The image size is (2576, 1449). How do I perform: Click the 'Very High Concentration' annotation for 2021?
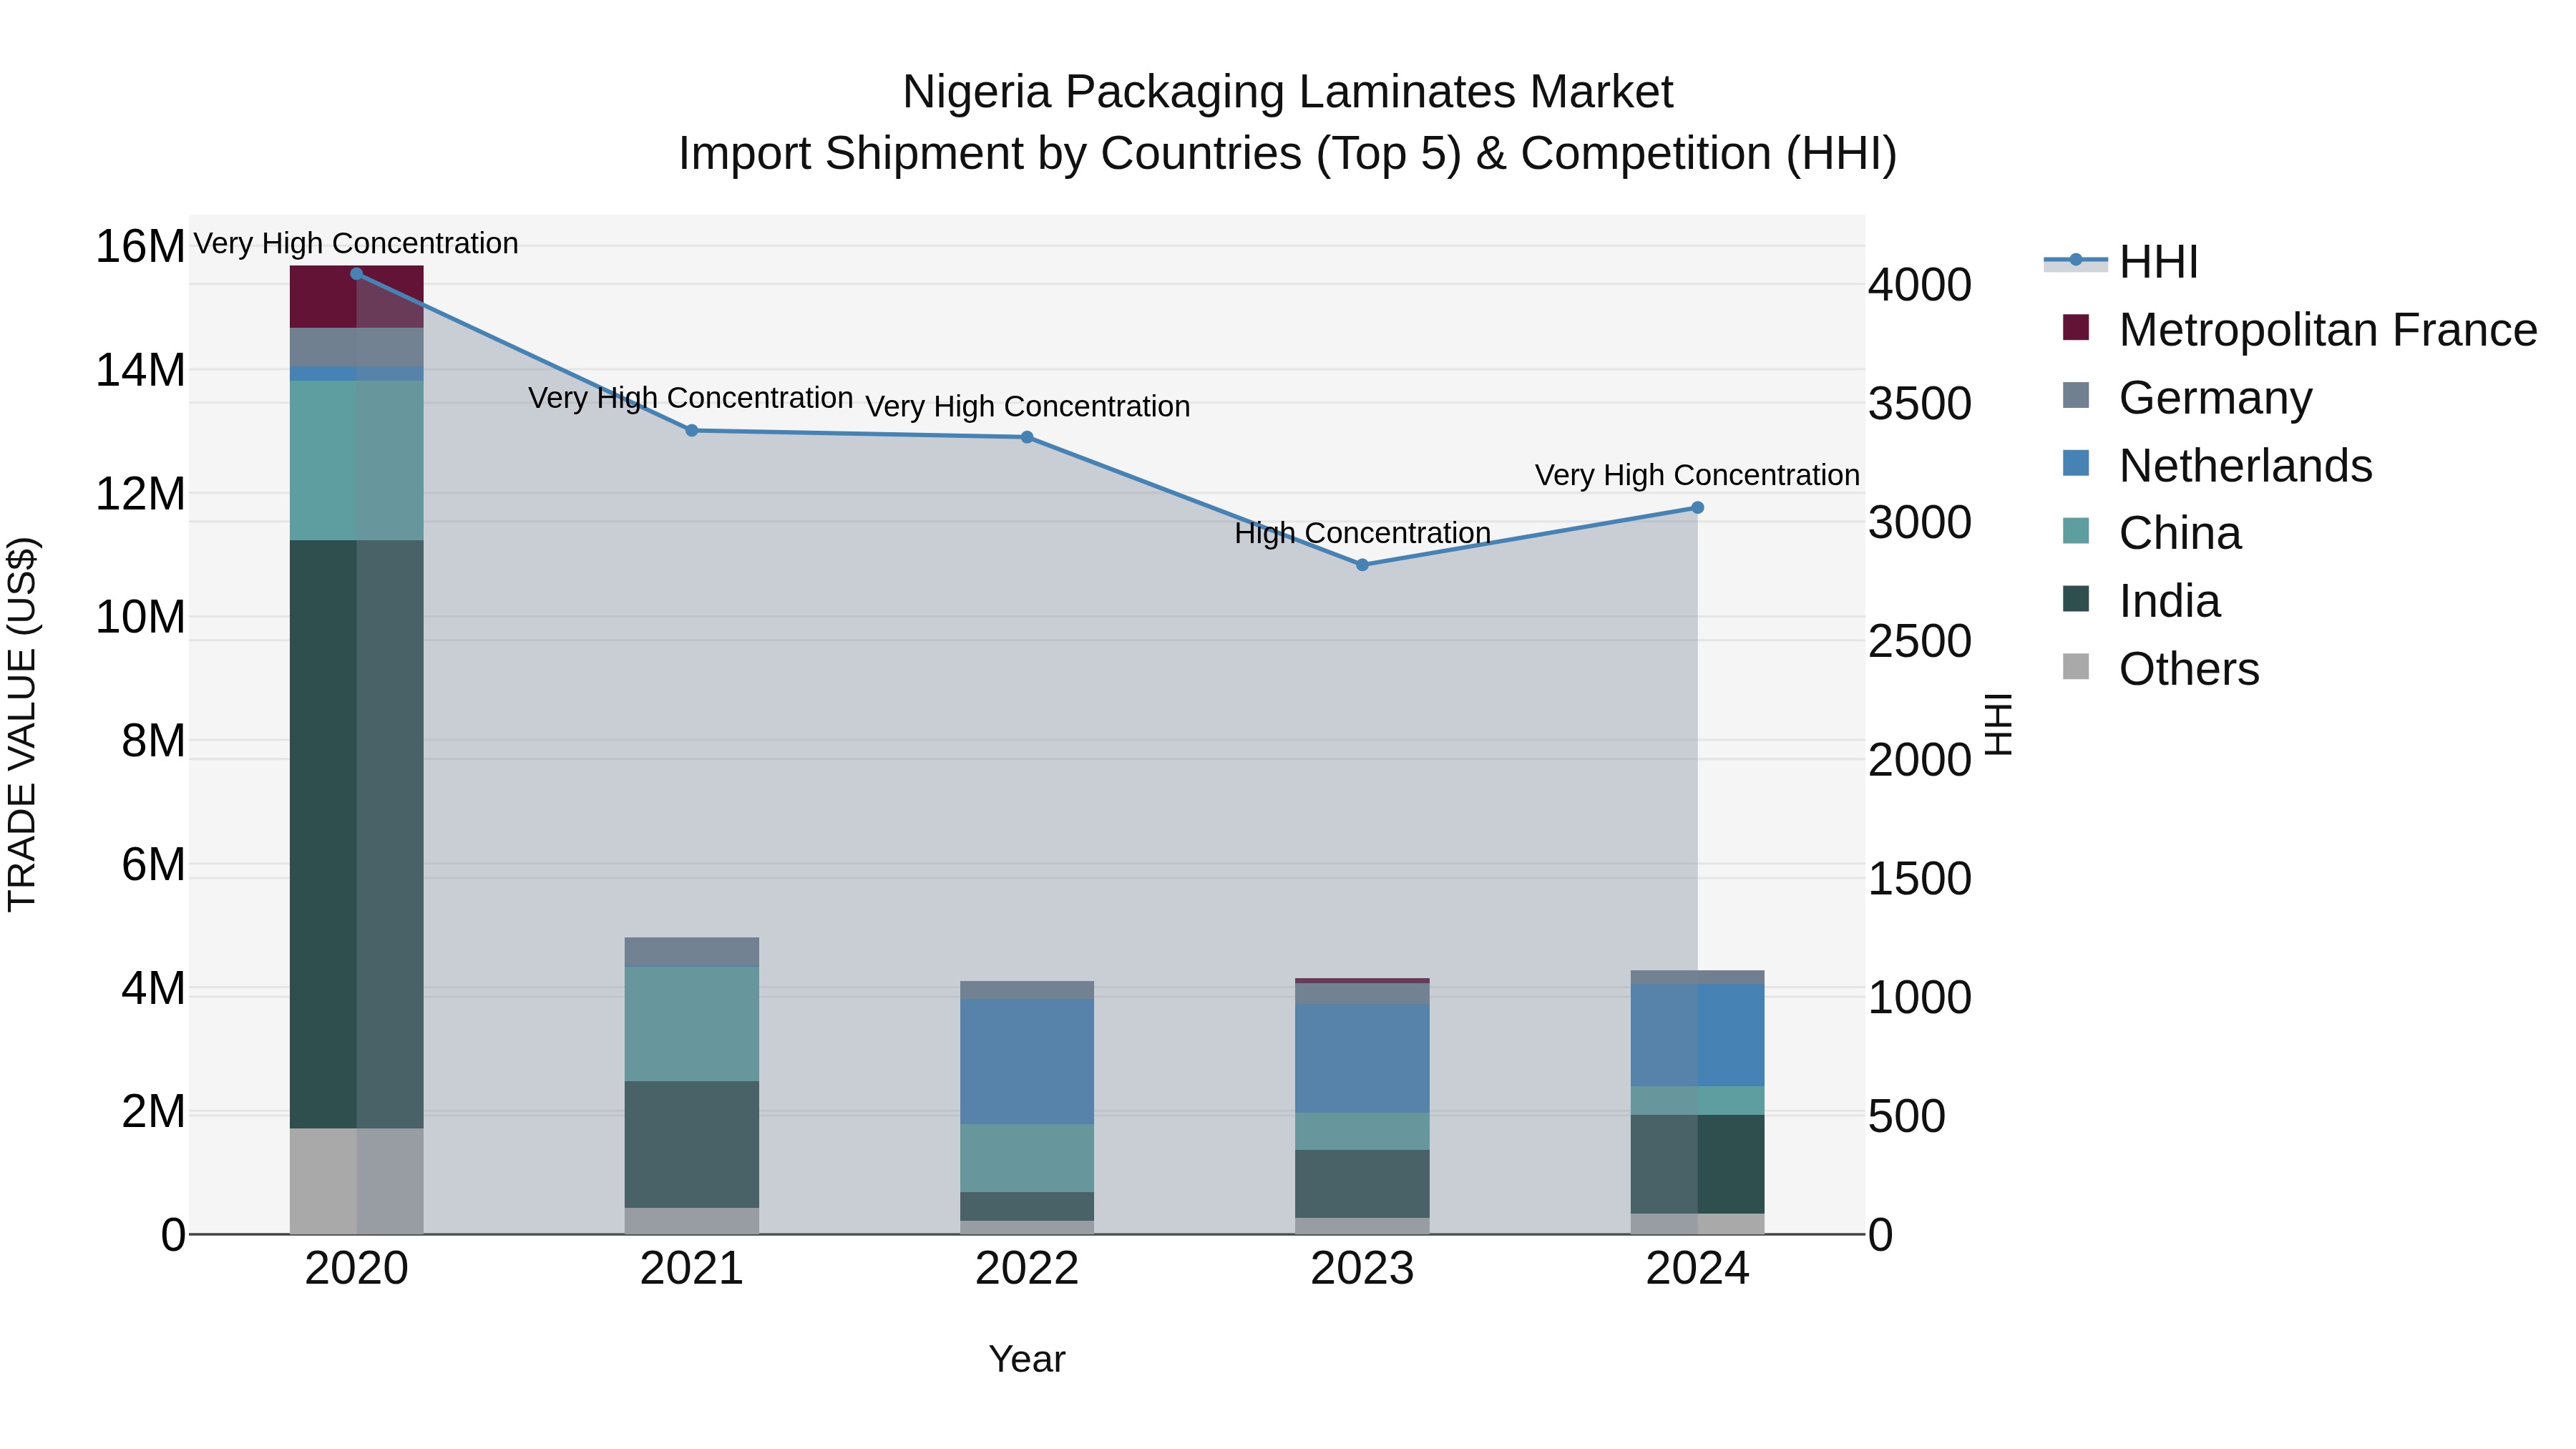(691, 398)
